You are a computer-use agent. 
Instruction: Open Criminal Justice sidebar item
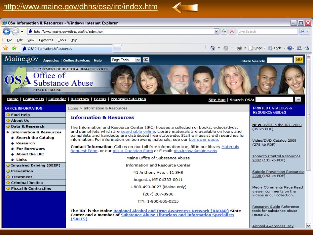35,183
